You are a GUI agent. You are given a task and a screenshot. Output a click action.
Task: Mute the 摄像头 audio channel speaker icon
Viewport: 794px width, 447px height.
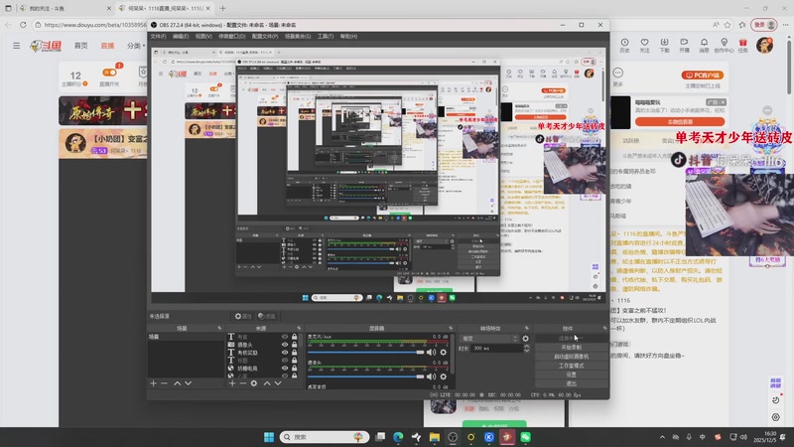tap(431, 376)
